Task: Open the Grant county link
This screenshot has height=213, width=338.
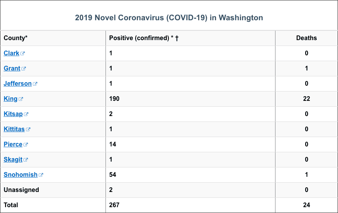Action: (12, 69)
